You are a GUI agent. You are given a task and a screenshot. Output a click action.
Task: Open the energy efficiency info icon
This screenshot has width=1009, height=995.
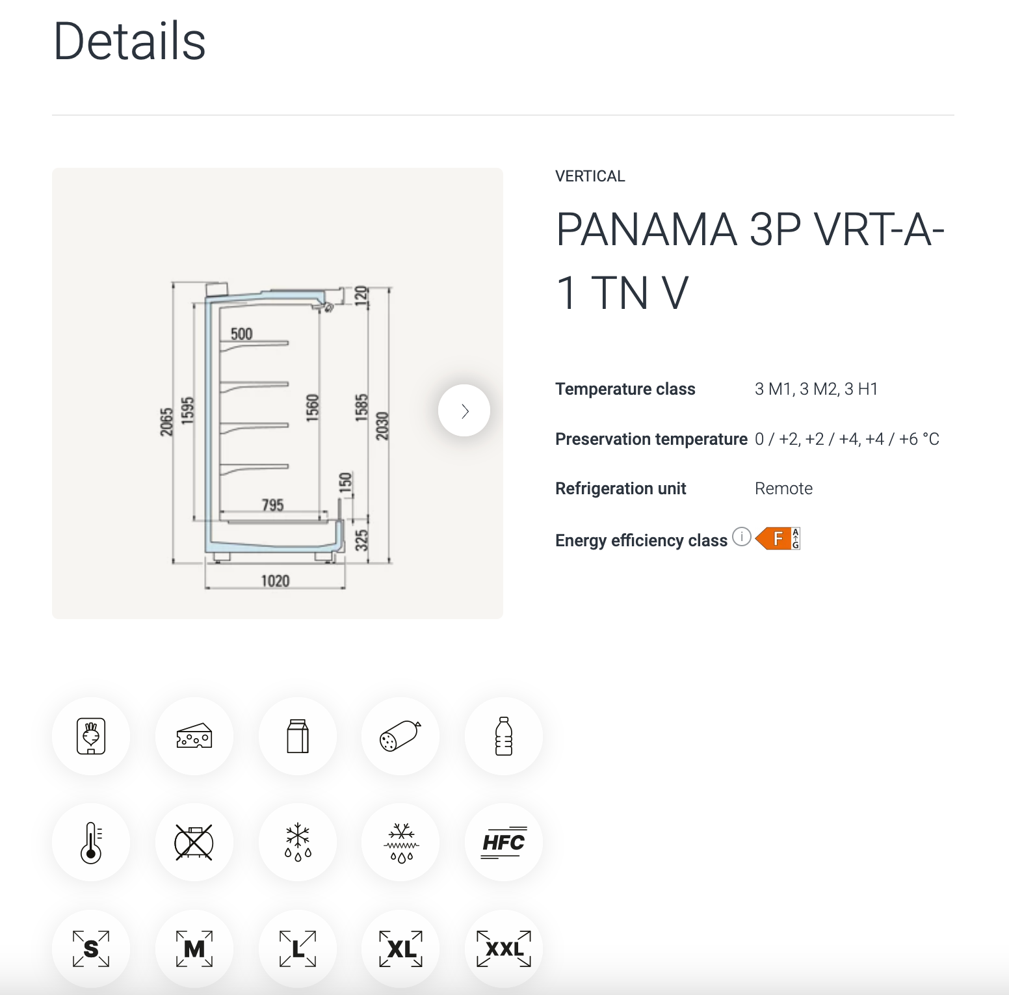[742, 537]
